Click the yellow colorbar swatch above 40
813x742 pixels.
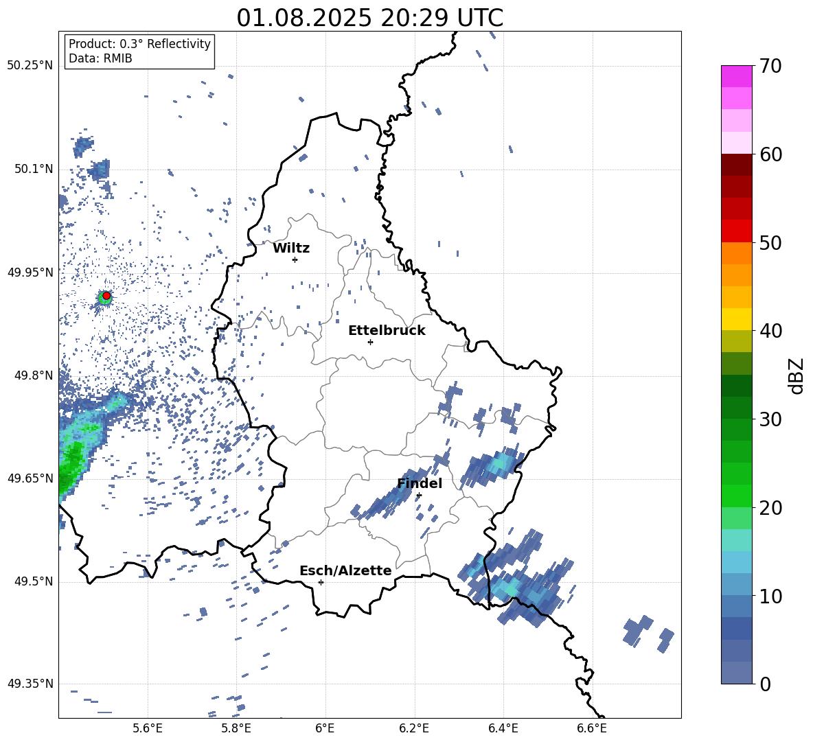(737, 319)
